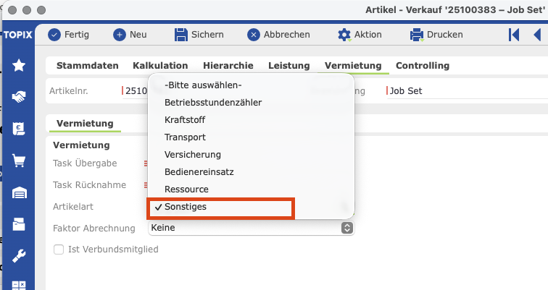Screen dimensions: 548x290
Task: Open the star favorites sidebar icon
Action: 19,65
